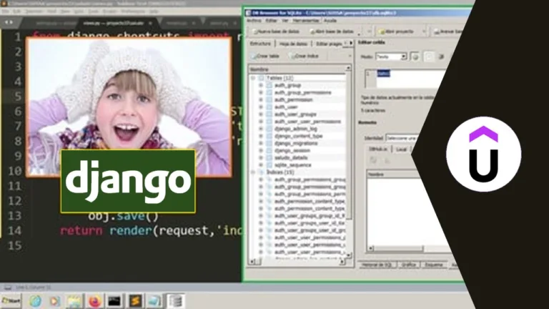The width and height of the screenshot is (549, 309).
Task: Open the media player taskbar icon
Action: point(54,301)
